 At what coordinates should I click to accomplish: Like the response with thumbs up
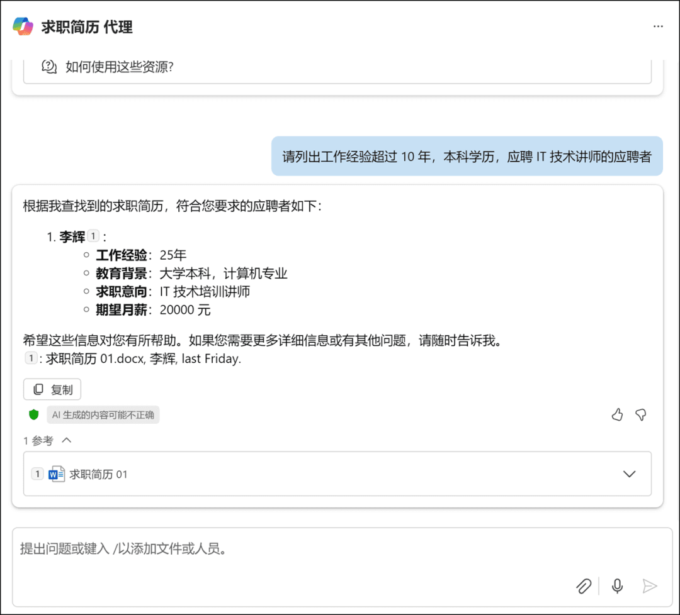(617, 414)
